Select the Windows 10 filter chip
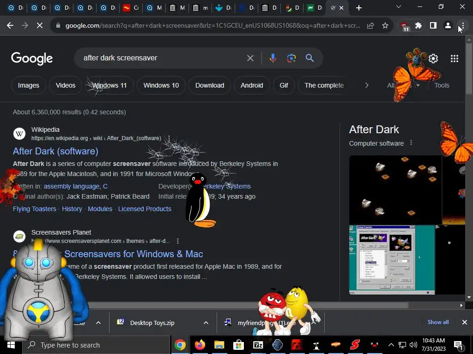 click(161, 85)
